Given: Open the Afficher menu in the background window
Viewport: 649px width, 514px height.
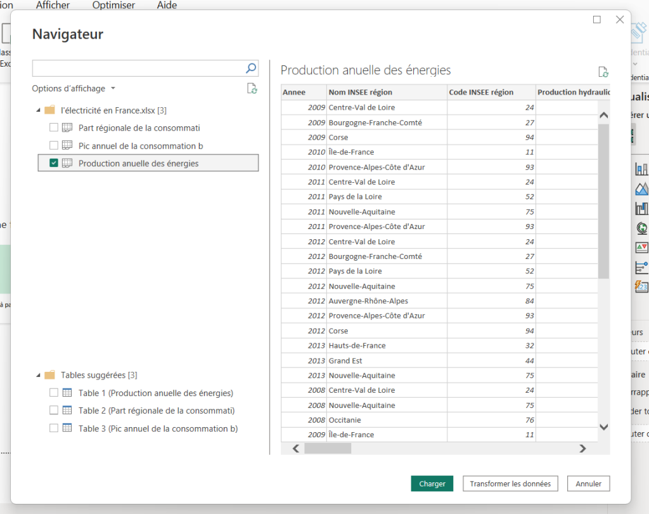Looking at the screenshot, I should pos(53,5).
